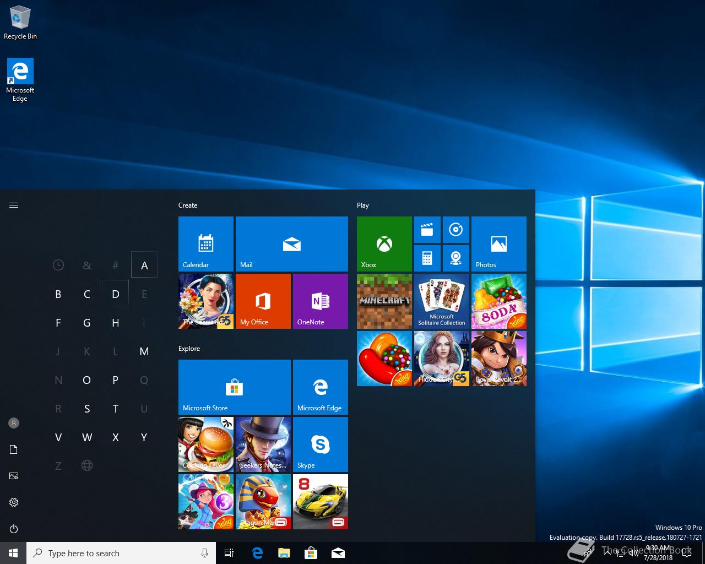Open Microsoft Edge from the taskbar
Viewport: 705px width, 564px height.
click(x=257, y=553)
